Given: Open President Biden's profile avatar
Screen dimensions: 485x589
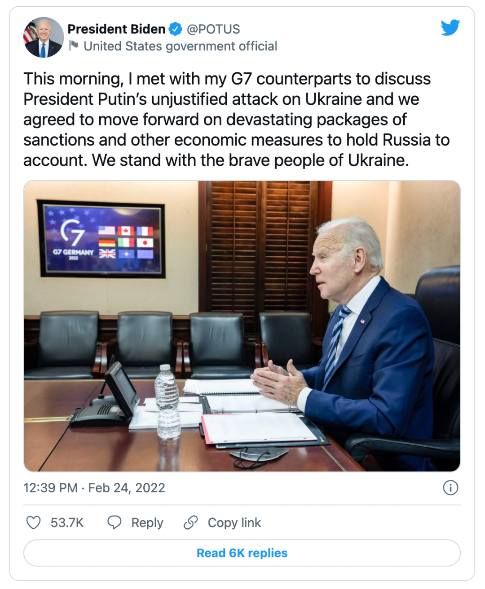Looking at the screenshot, I should coord(44,37).
